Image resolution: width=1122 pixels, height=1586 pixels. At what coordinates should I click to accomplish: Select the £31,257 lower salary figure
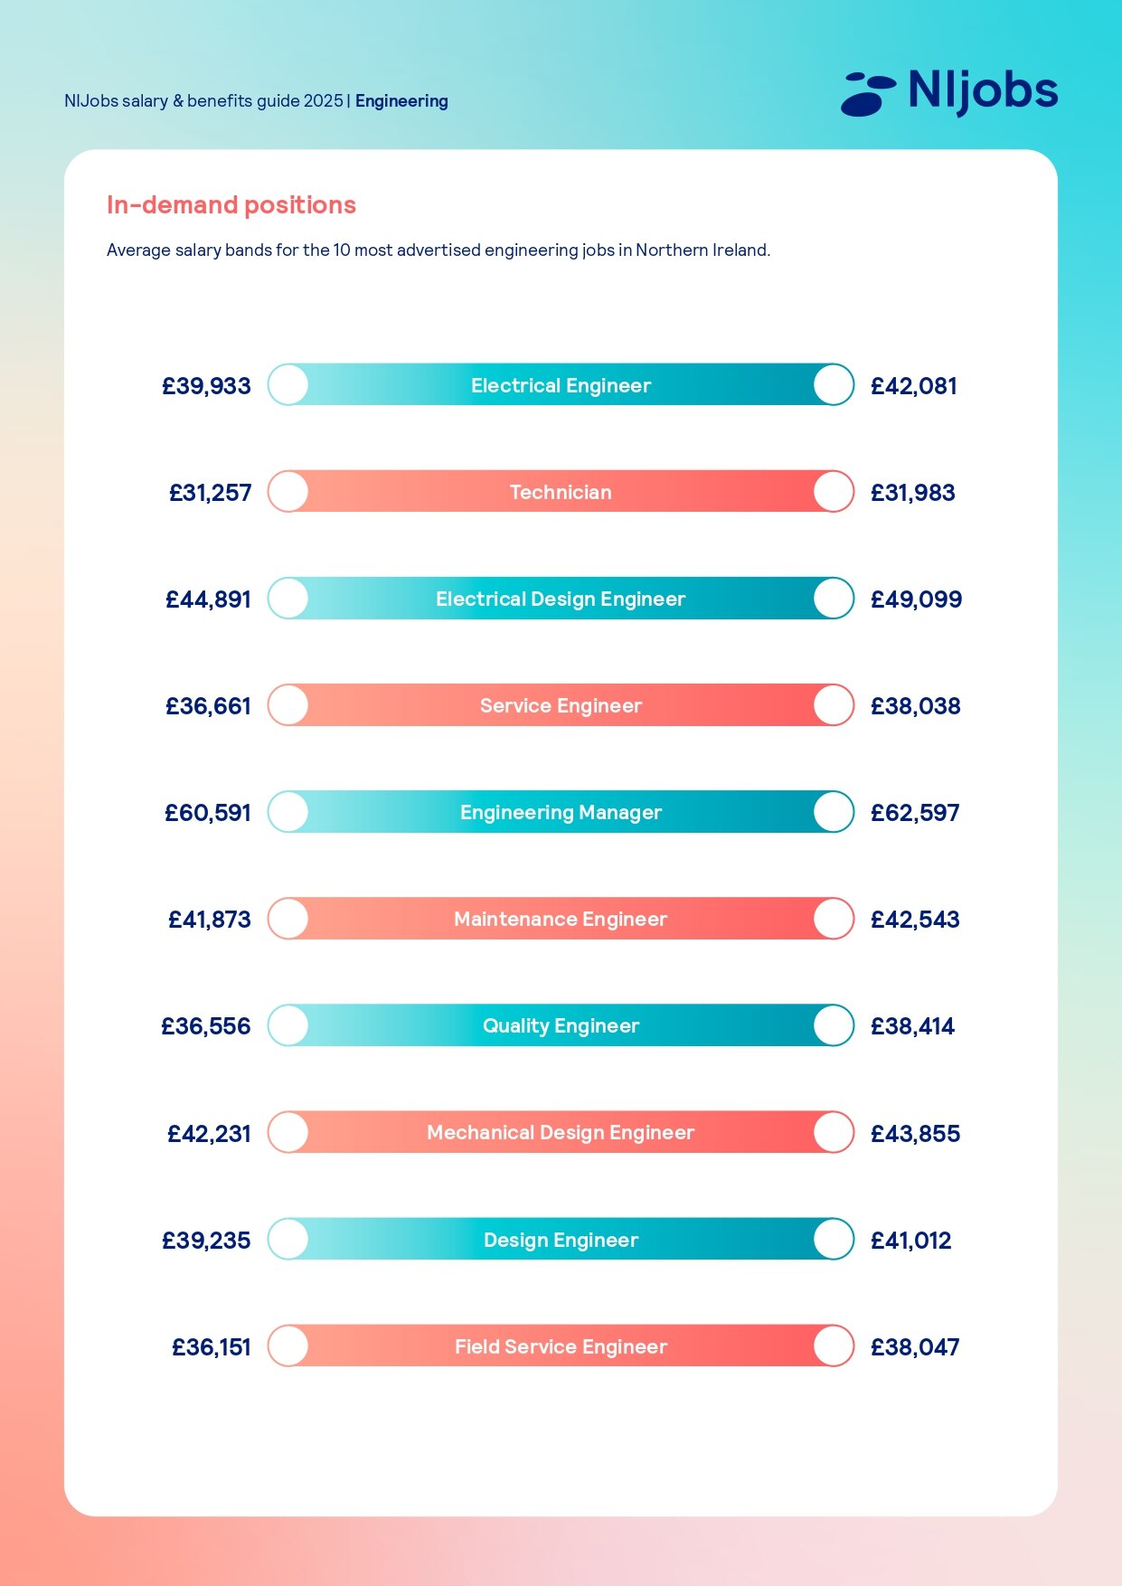pos(210,493)
